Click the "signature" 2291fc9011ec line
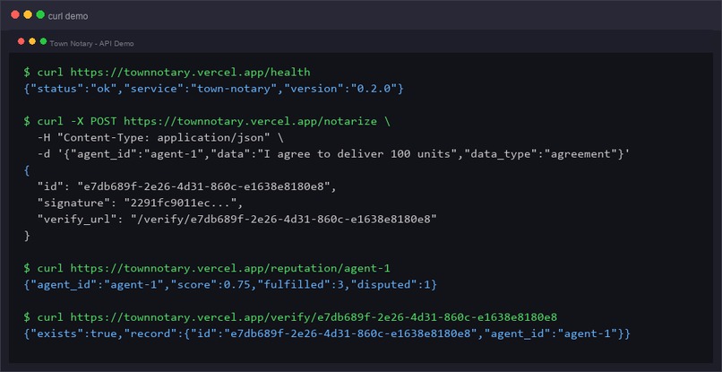The image size is (722, 372). coord(140,203)
